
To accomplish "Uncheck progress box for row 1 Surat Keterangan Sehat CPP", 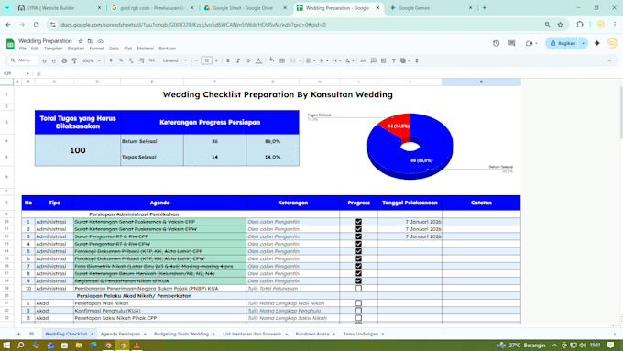I will 358,222.
